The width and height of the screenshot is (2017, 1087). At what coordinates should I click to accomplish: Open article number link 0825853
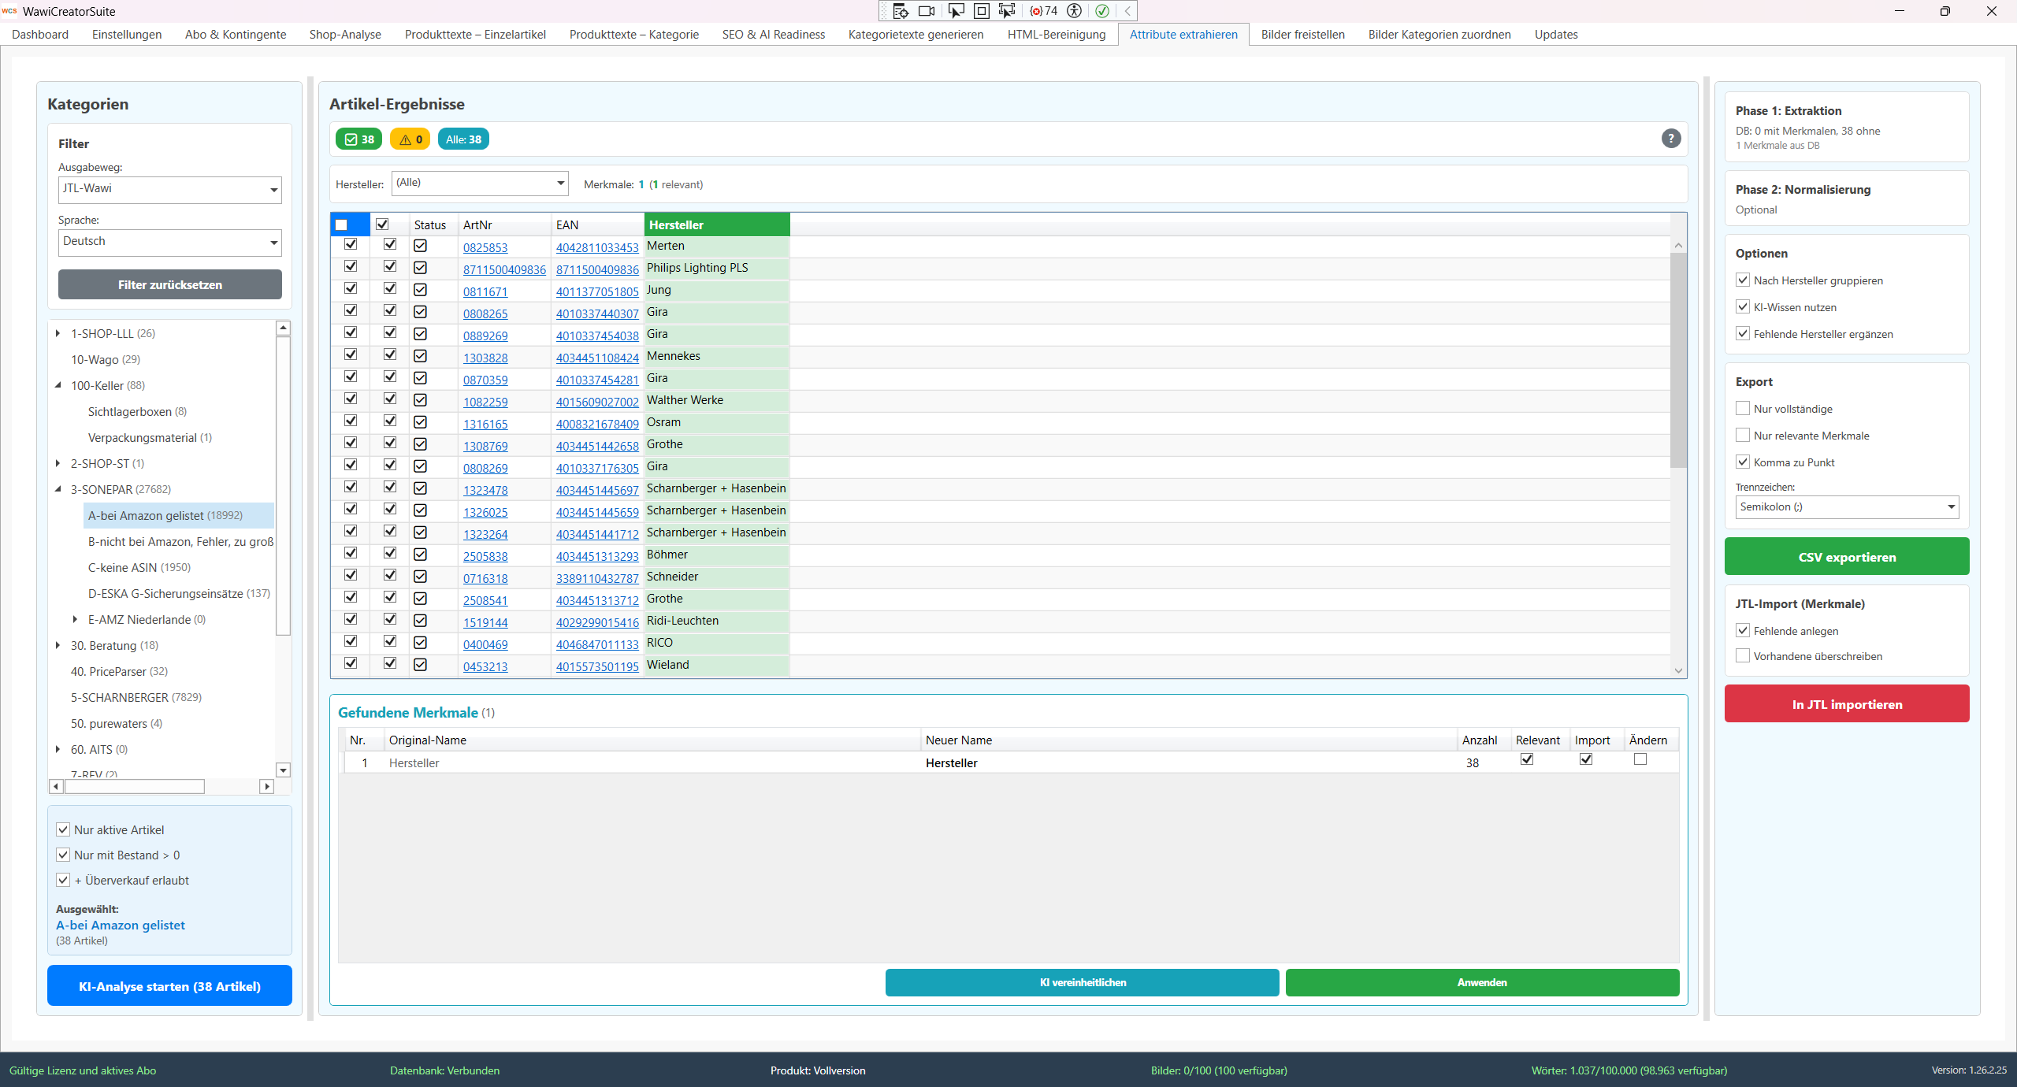pos(485,247)
